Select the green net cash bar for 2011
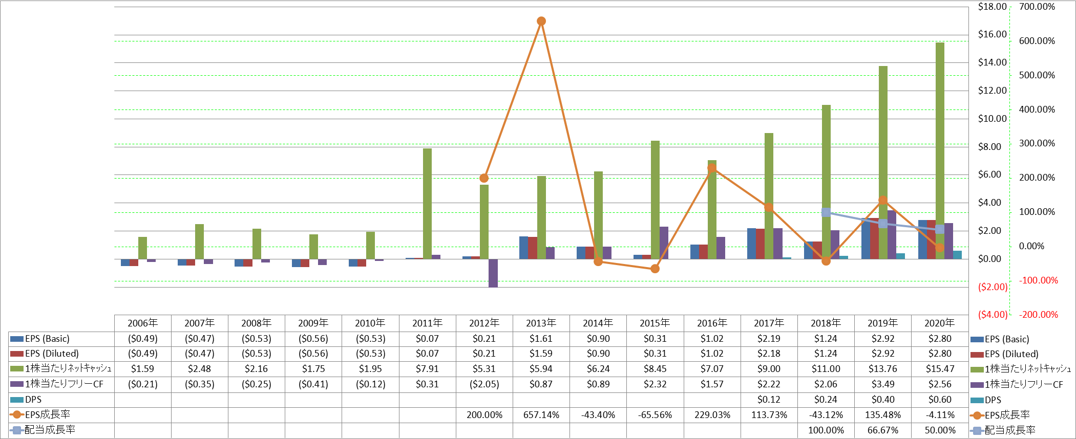This screenshot has width=1076, height=439. tap(427, 204)
